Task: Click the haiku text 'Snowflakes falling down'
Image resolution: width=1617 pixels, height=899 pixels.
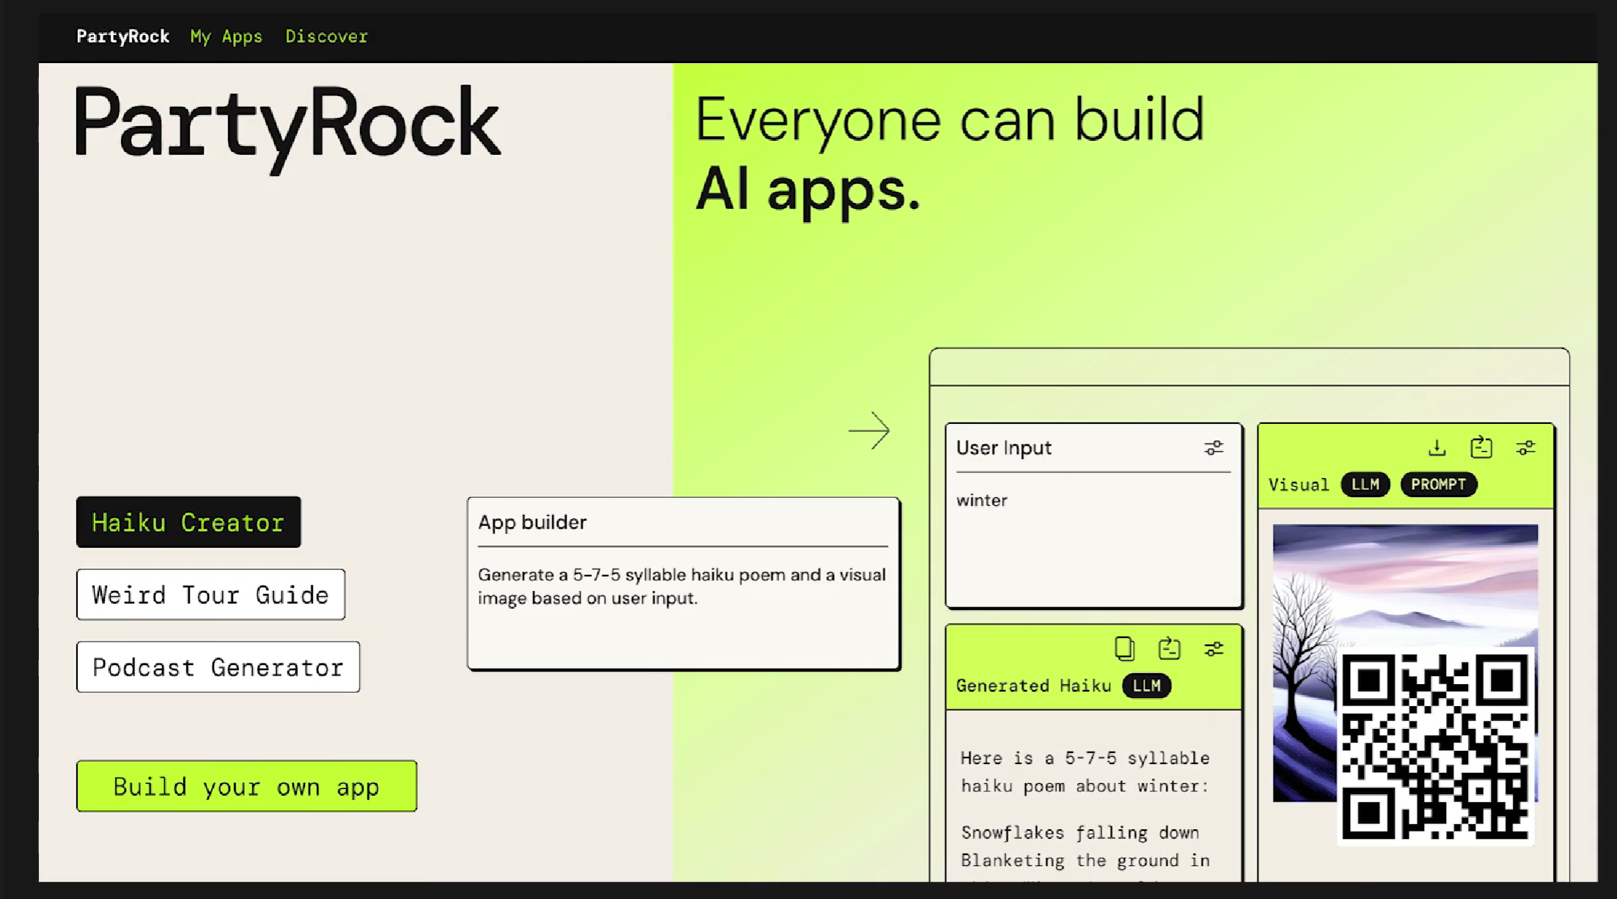Action: pos(1080,833)
